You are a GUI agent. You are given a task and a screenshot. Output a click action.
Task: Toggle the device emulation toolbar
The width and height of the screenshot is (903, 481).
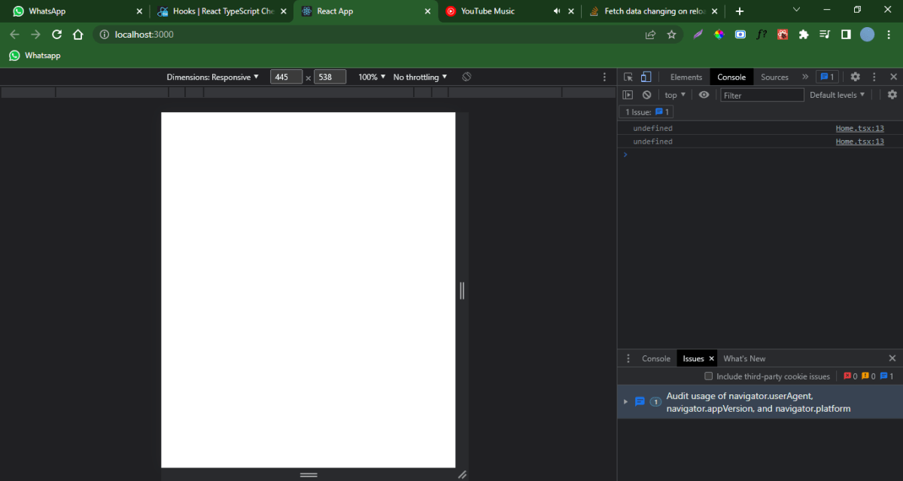point(646,76)
